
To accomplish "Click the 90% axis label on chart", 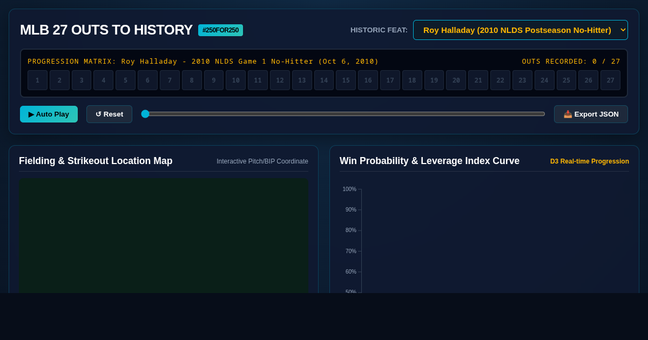I will 351,210.
